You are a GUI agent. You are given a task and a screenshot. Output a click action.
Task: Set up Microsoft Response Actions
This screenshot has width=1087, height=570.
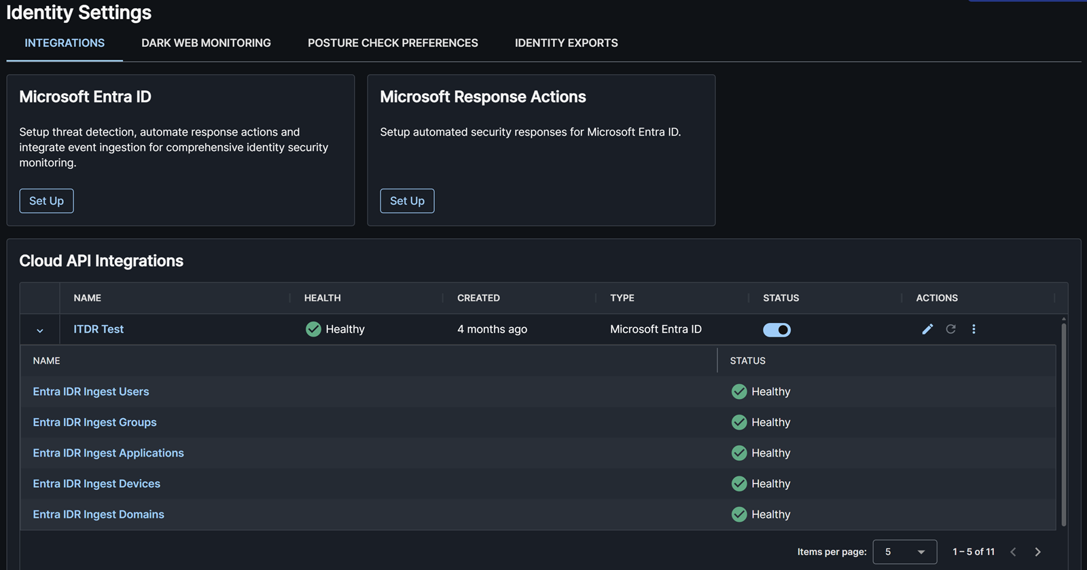(407, 201)
